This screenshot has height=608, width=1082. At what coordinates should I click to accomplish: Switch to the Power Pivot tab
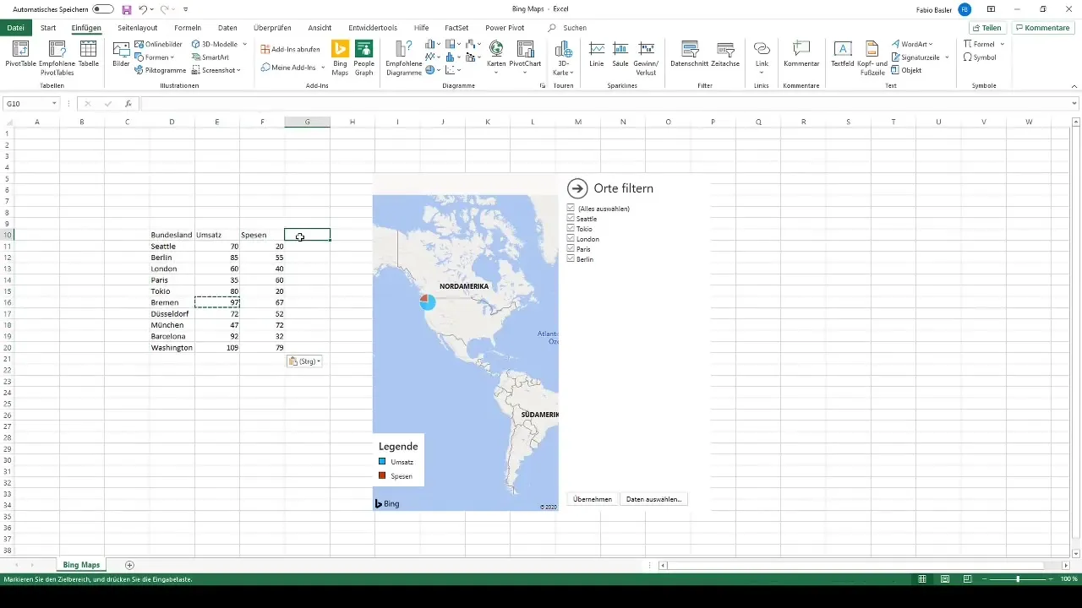[505, 28]
